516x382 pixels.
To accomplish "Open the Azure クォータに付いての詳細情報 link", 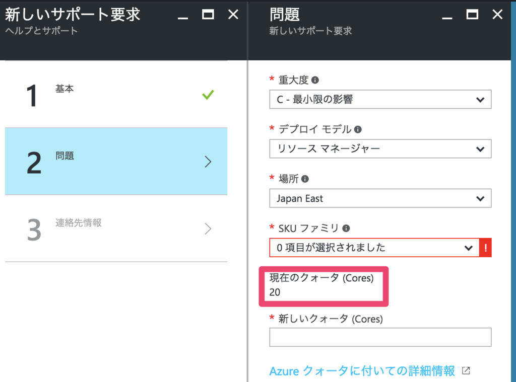I will point(362,371).
